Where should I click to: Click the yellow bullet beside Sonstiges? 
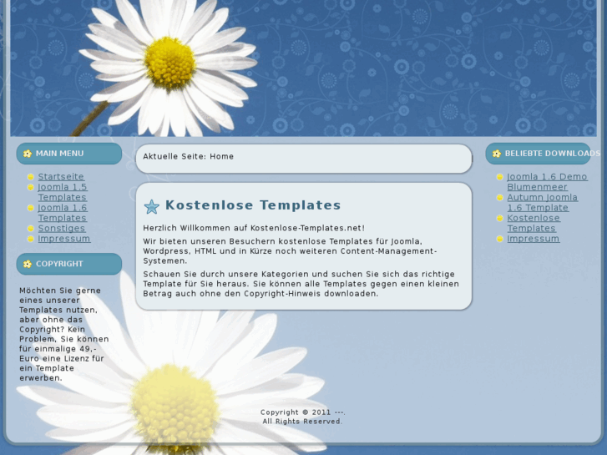[31, 229]
